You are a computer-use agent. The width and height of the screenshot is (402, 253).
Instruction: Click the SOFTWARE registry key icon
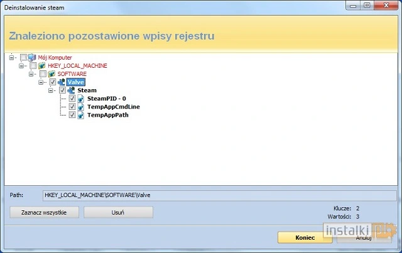point(52,73)
